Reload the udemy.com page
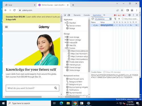 coord(14,10)
